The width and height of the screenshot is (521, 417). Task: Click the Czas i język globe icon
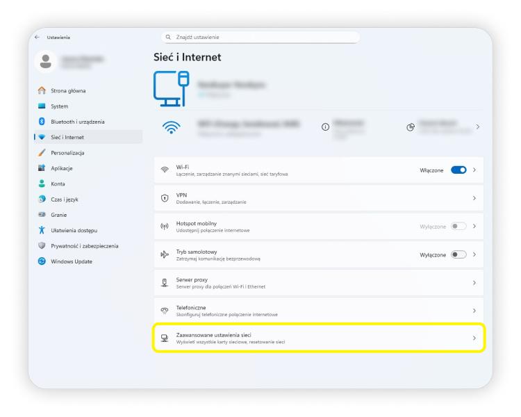(42, 199)
